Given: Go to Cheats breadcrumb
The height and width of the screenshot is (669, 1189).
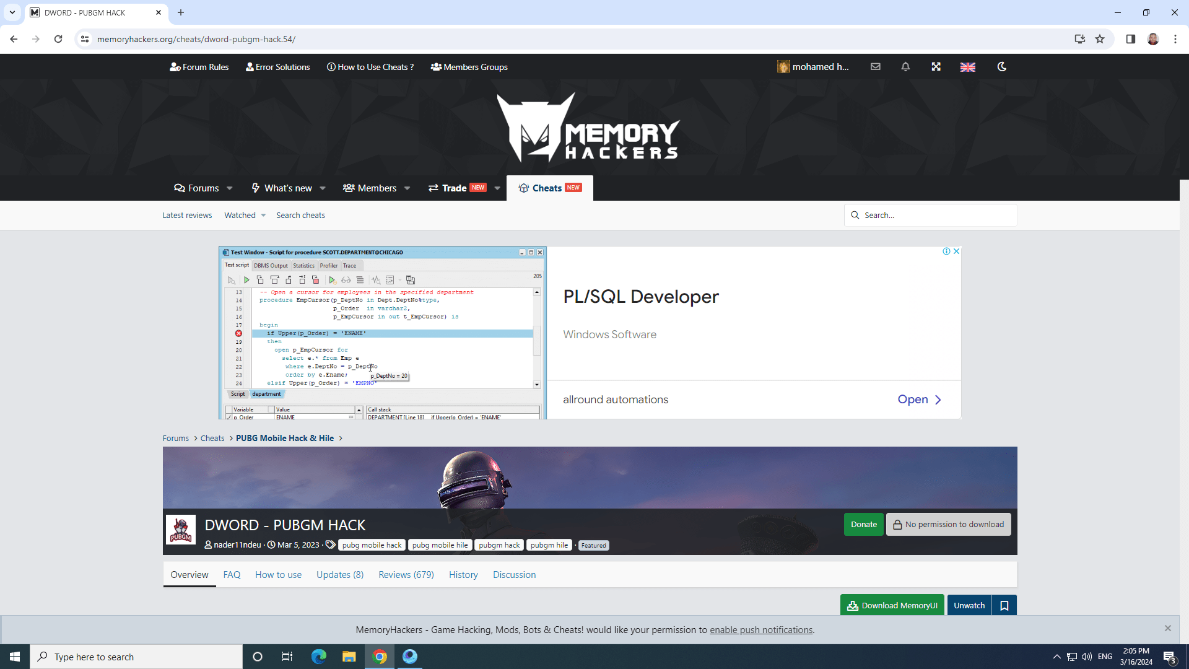Looking at the screenshot, I should pyautogui.click(x=212, y=439).
